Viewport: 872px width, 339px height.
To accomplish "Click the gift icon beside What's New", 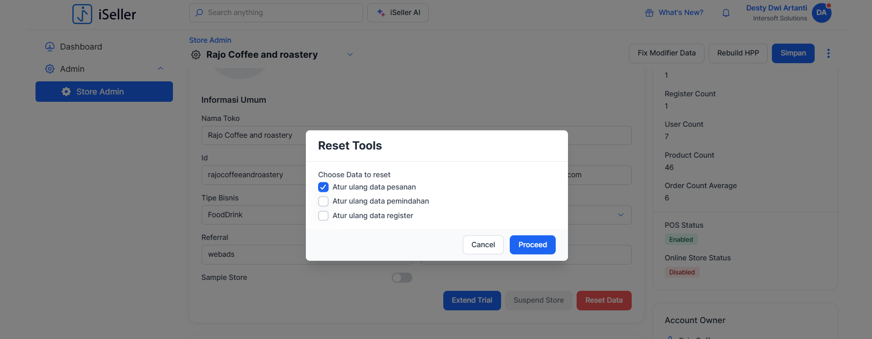I will pos(649,13).
